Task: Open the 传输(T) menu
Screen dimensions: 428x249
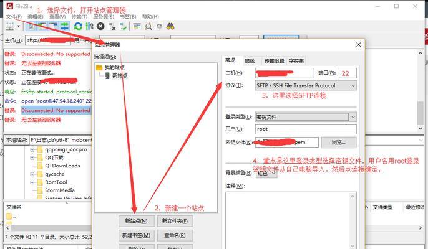Action: point(79,17)
